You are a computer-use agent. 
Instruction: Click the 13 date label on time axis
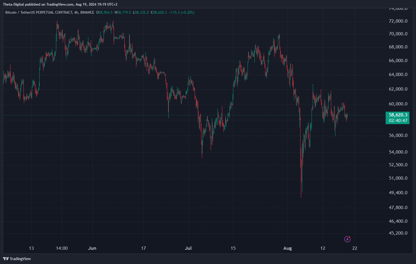click(x=32, y=248)
